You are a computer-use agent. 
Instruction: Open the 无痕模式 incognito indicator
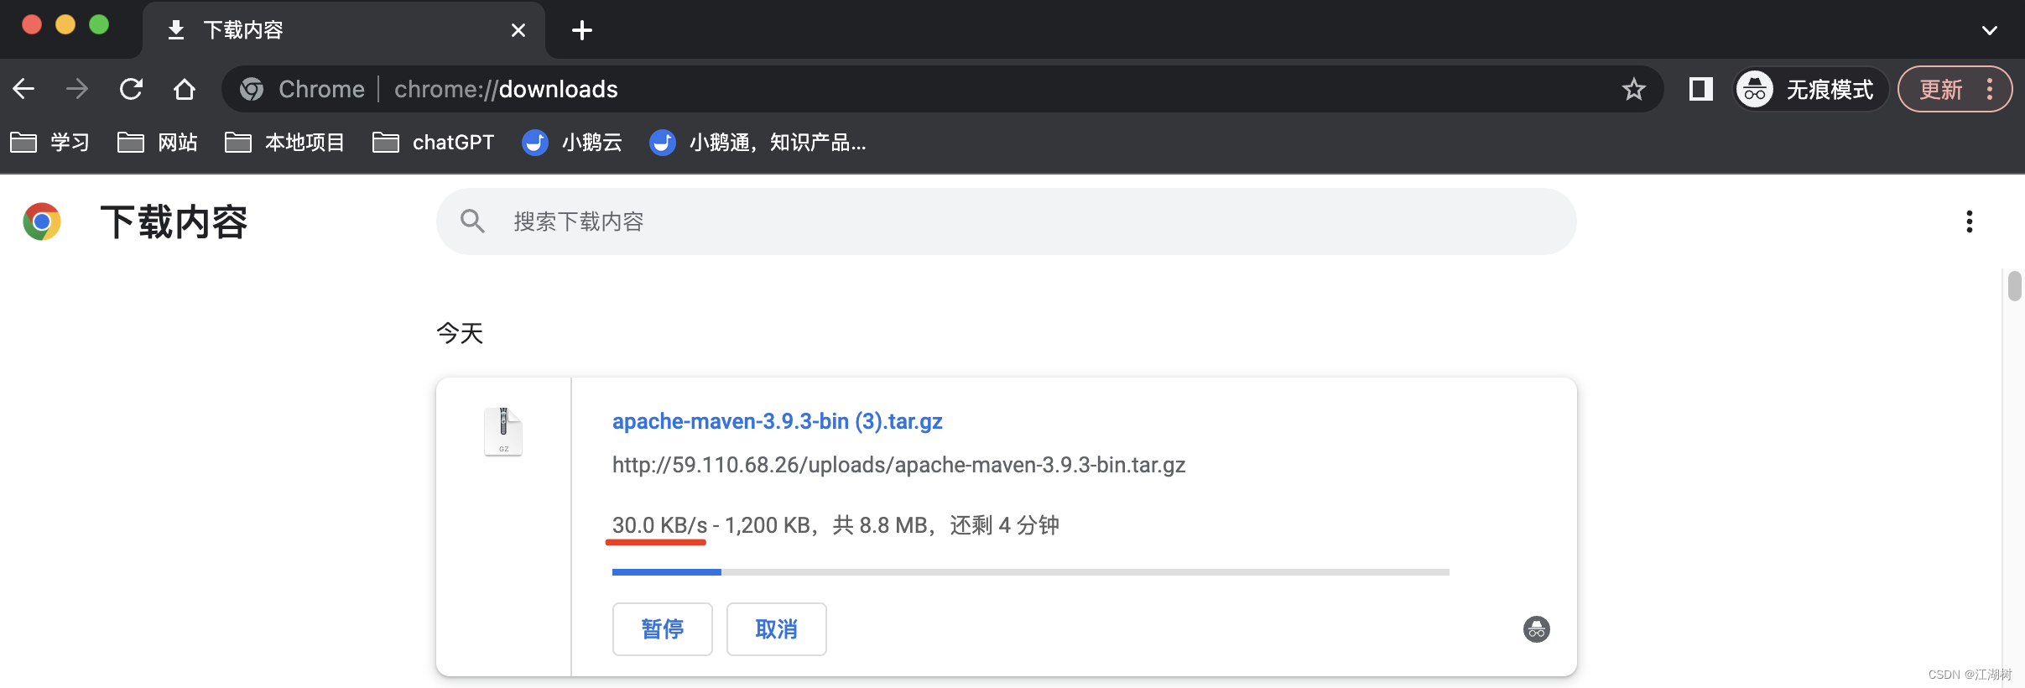pyautogui.click(x=1810, y=89)
